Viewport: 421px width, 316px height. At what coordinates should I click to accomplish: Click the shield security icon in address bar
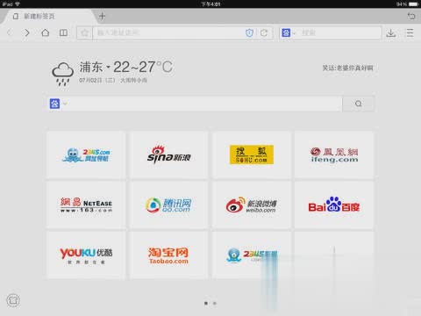pos(249,32)
